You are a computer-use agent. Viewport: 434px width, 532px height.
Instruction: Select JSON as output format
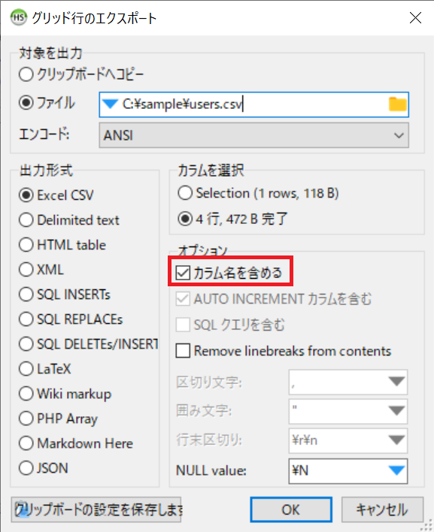pos(26,468)
